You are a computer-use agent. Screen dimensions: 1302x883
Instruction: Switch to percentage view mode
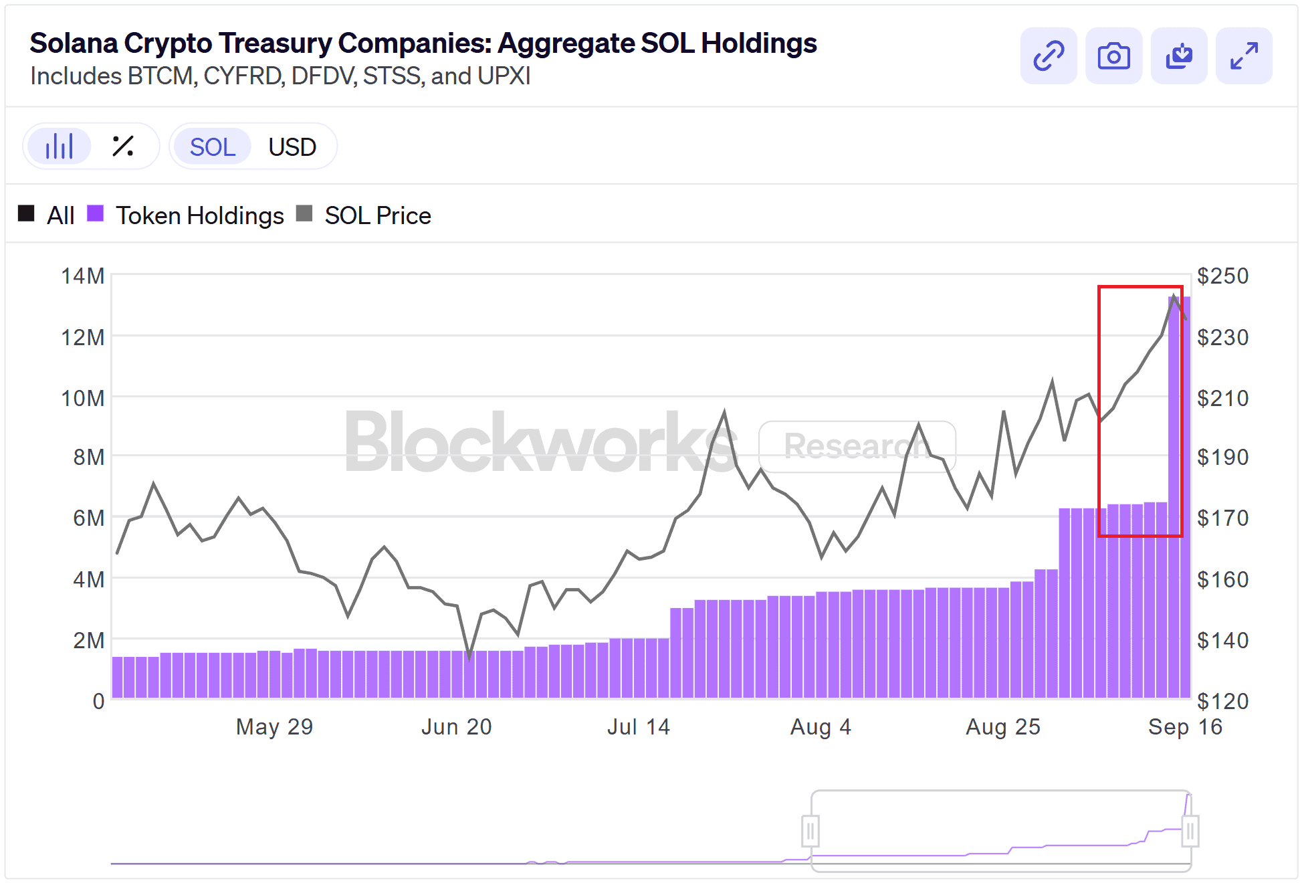tap(123, 146)
